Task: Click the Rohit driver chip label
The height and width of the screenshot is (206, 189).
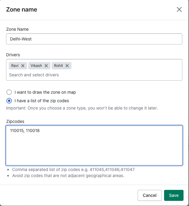Action: pos(59,66)
